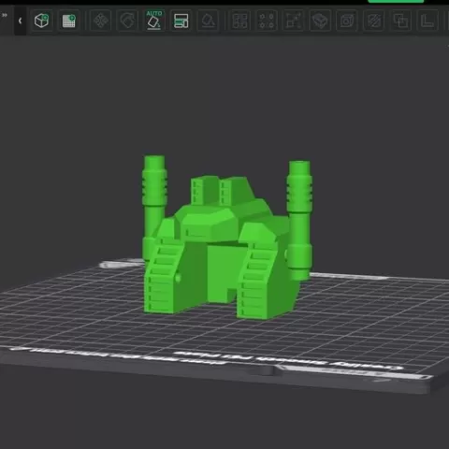Click the AUTO orient icon
Image resolution: width=449 pixels, height=449 pixels.
click(154, 21)
